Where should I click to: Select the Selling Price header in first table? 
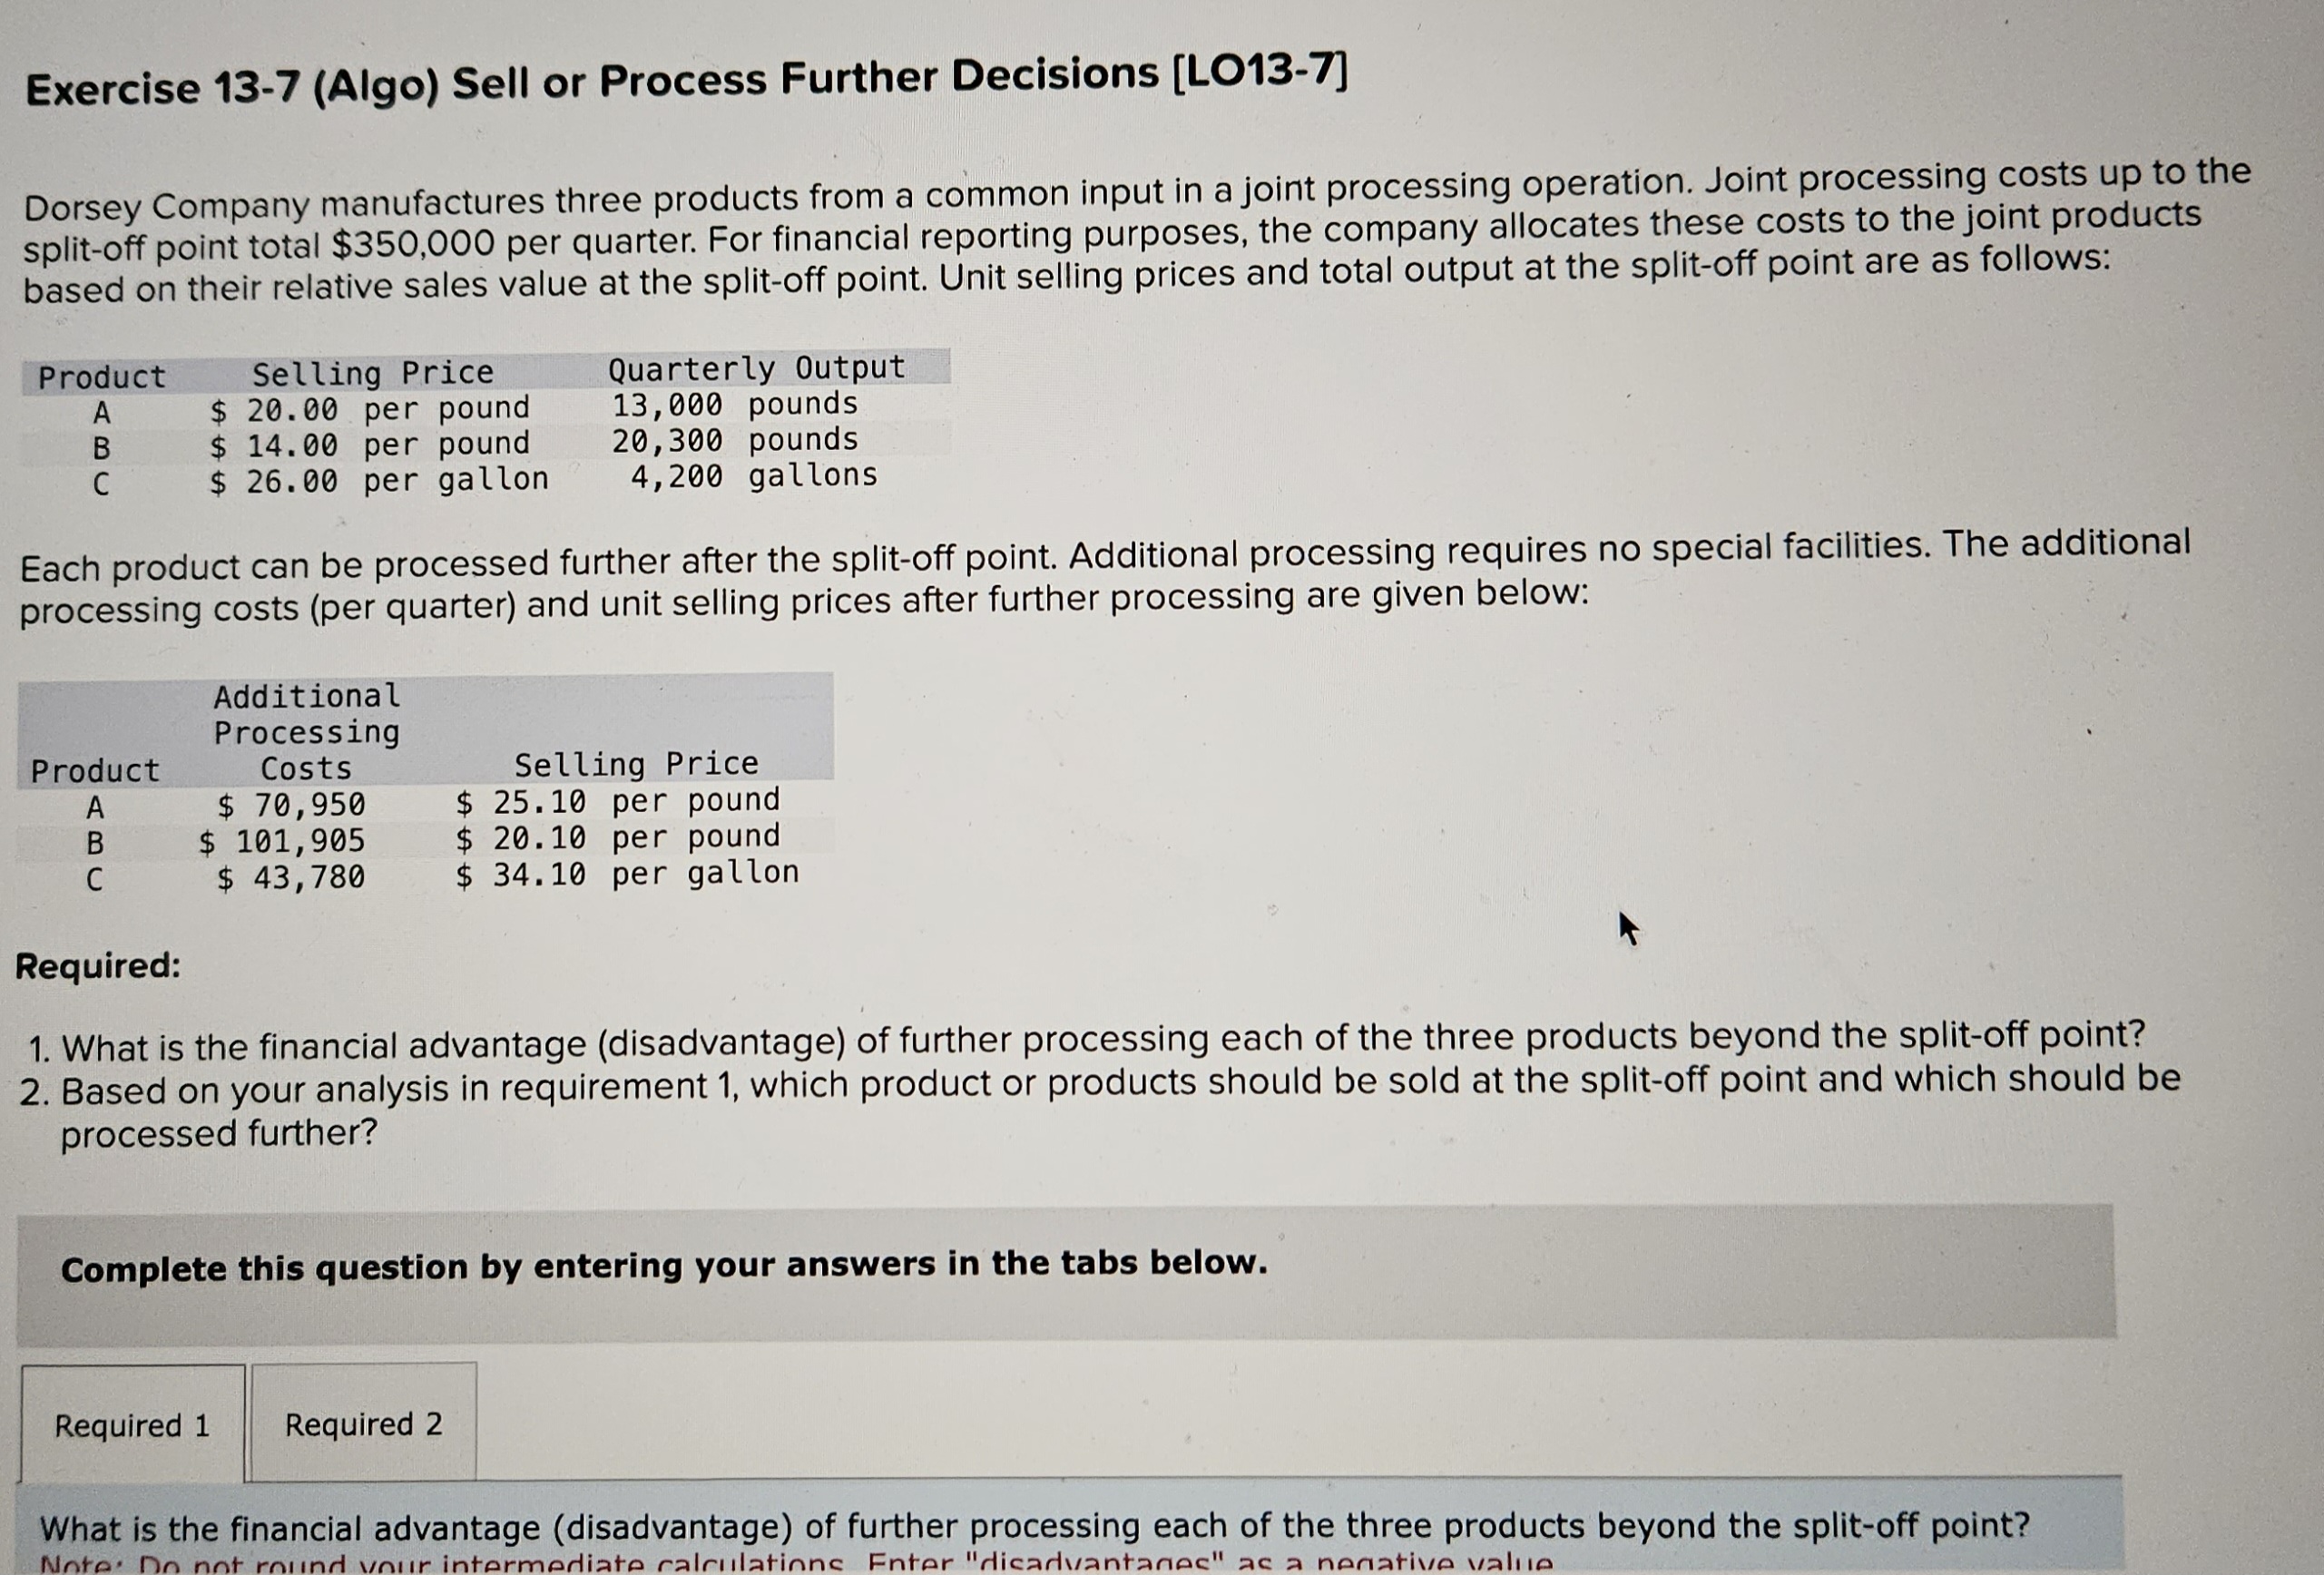click(x=371, y=372)
